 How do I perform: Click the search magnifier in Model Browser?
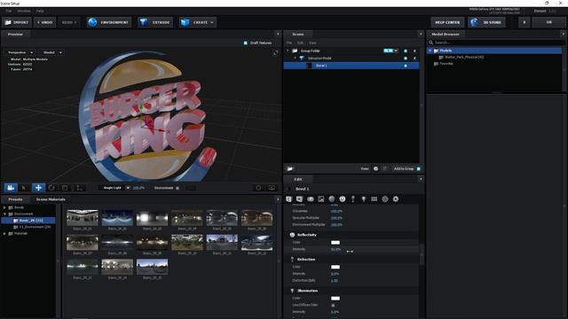(431, 43)
